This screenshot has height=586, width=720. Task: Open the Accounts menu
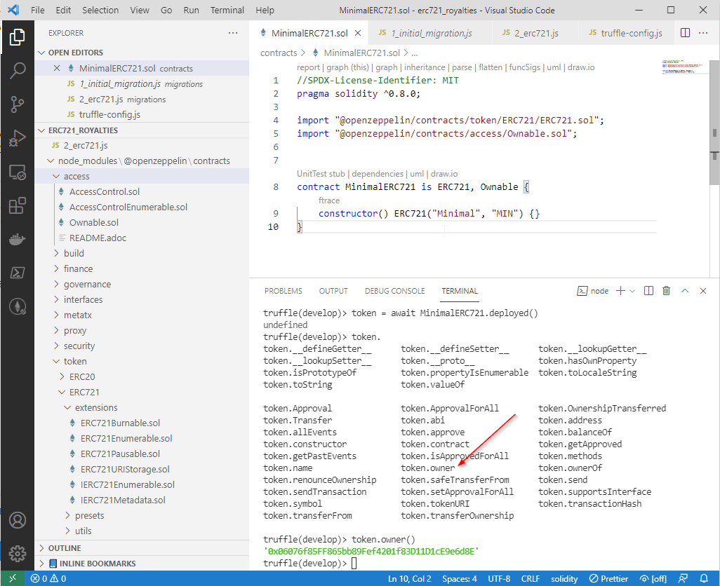[17, 520]
